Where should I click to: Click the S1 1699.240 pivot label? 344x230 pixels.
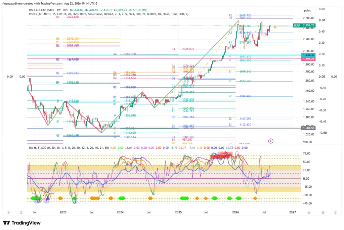pos(240,72)
